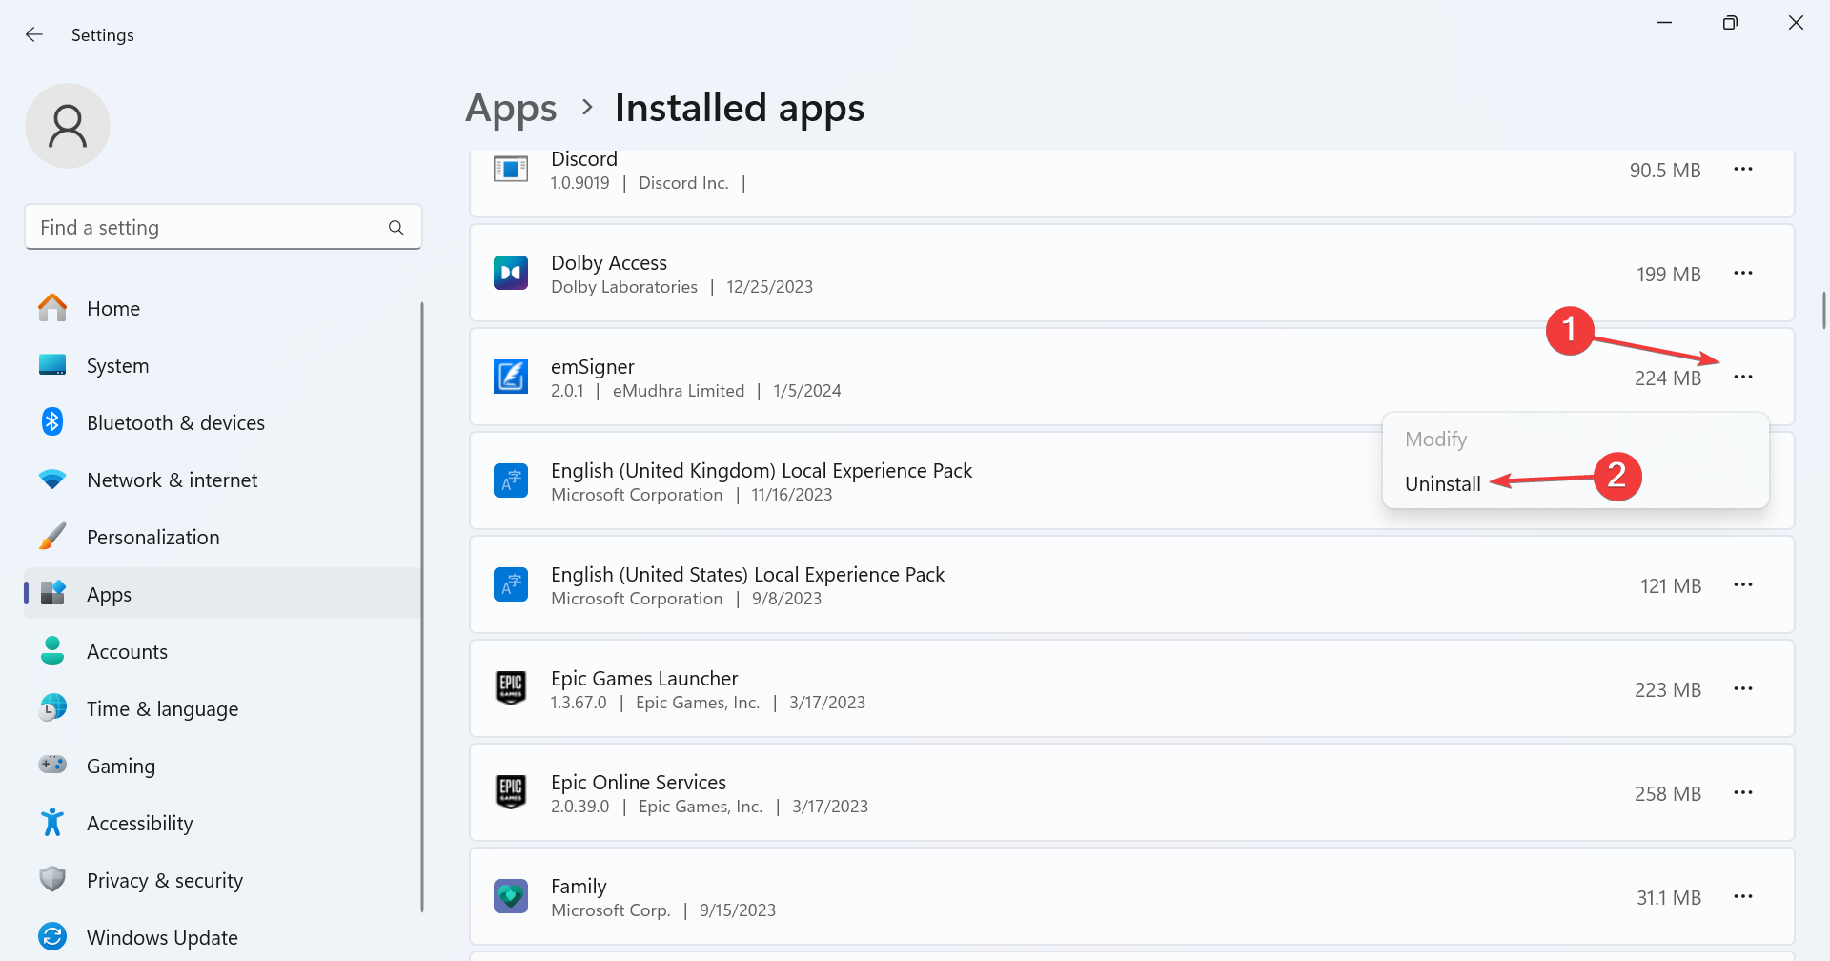Image resolution: width=1830 pixels, height=961 pixels.
Task: Click the Dolby Access app icon
Action: (x=511, y=274)
